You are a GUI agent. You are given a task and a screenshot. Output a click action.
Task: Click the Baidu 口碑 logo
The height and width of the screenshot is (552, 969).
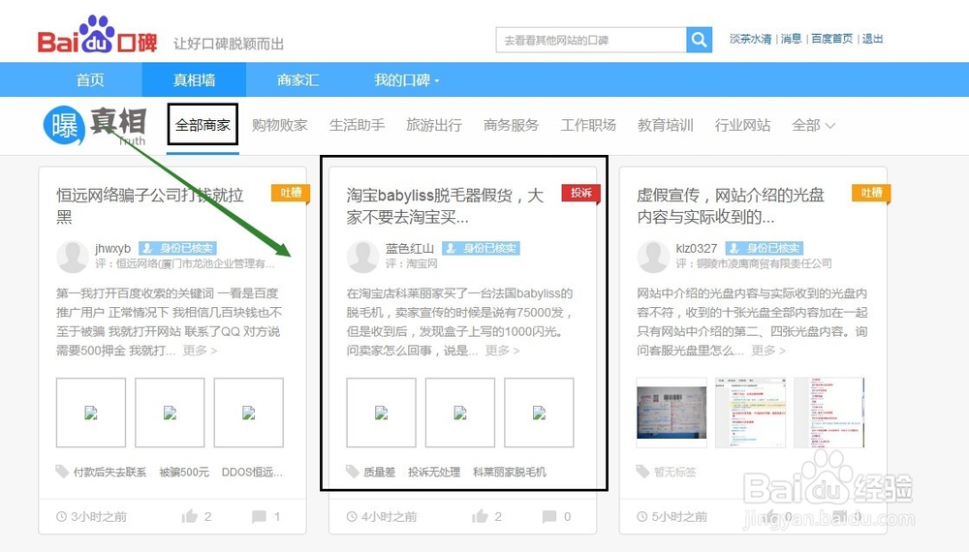97,35
